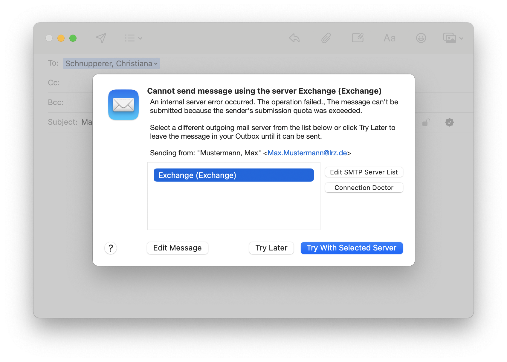Click the markup compose icon

coord(358,38)
